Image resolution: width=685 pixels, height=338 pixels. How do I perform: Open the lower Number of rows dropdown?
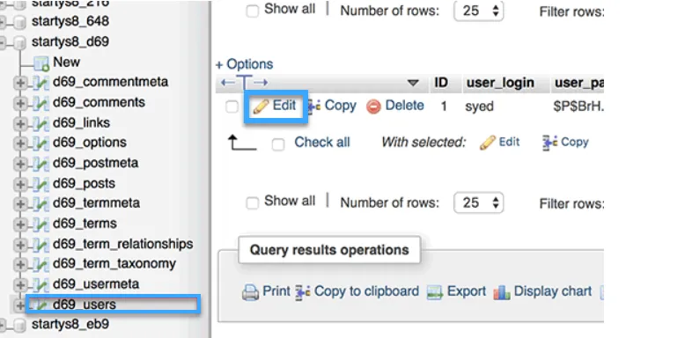(x=479, y=202)
